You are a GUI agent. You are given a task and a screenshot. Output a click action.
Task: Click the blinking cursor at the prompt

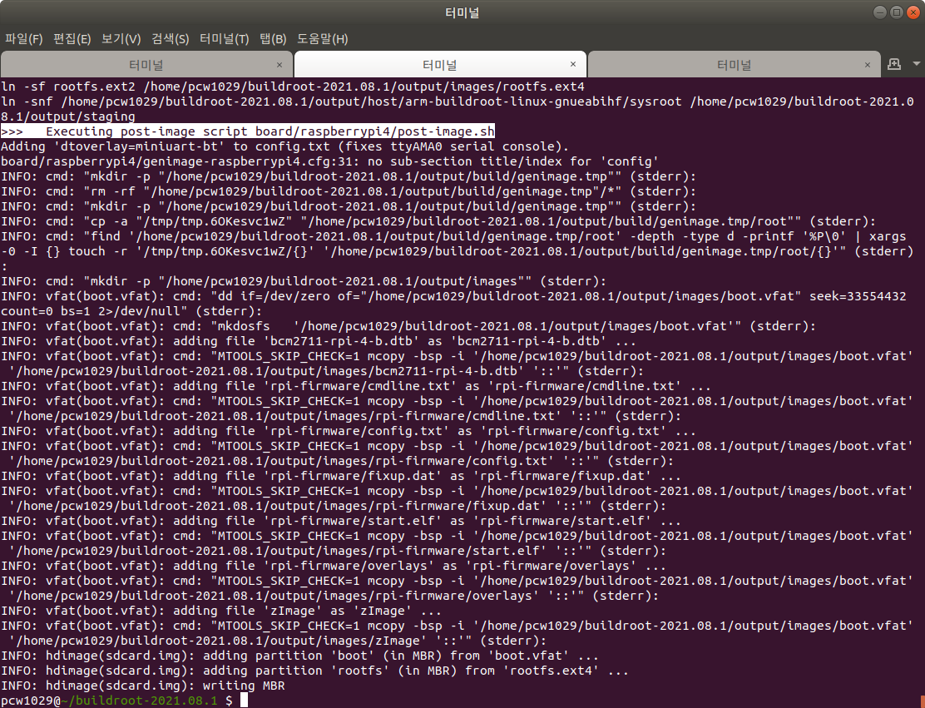click(x=242, y=699)
